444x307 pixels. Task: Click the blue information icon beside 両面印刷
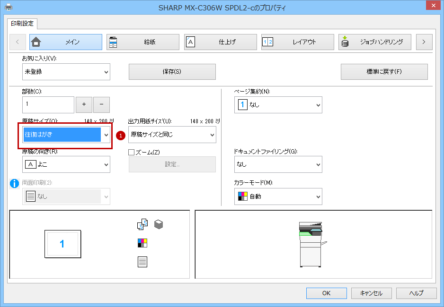pos(14,184)
